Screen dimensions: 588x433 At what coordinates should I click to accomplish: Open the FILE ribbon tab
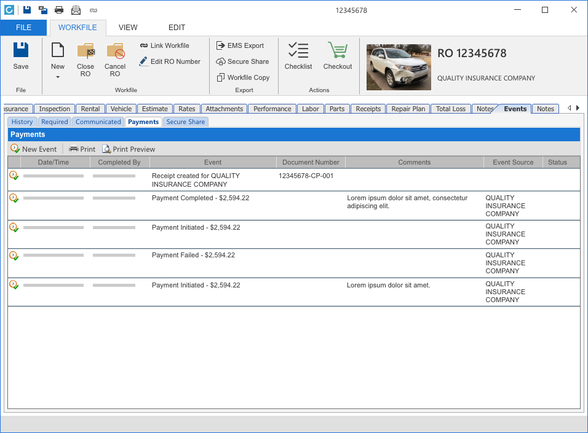[23, 28]
